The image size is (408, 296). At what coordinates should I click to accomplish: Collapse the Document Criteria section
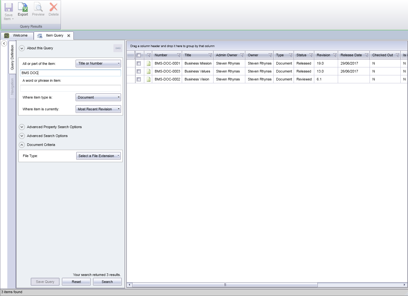22,145
